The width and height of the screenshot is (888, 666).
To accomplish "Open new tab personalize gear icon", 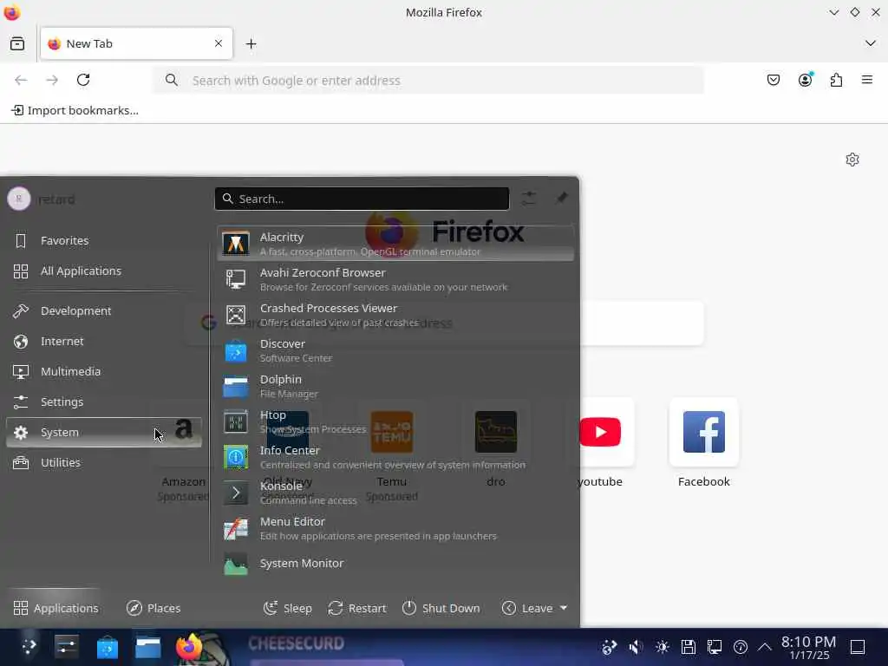I will click(x=852, y=160).
